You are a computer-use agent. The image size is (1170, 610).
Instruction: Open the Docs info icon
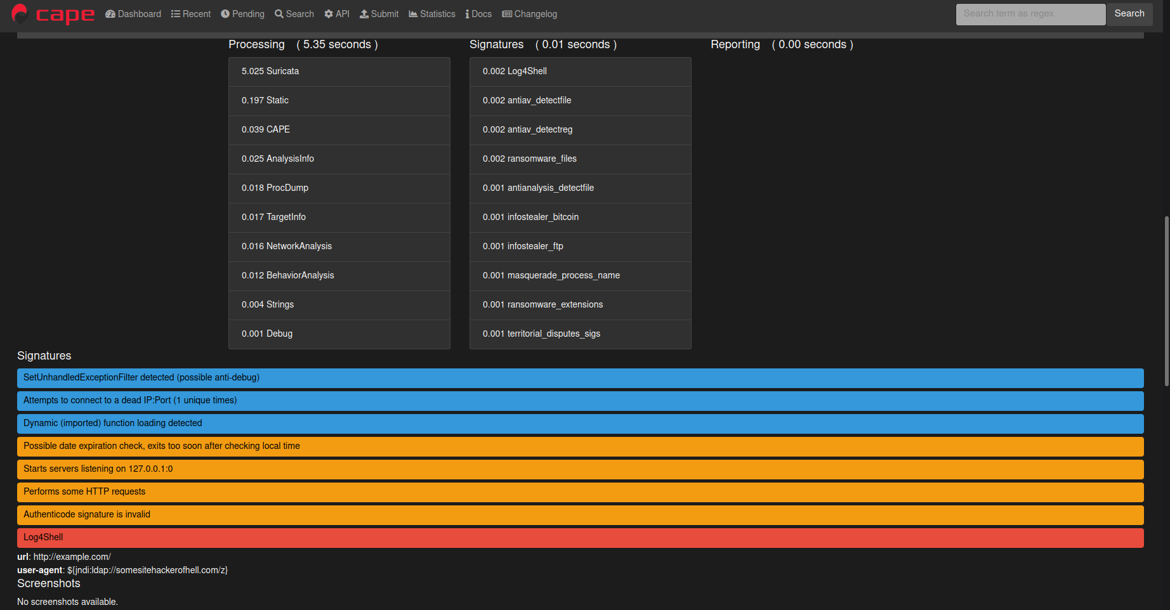click(468, 14)
